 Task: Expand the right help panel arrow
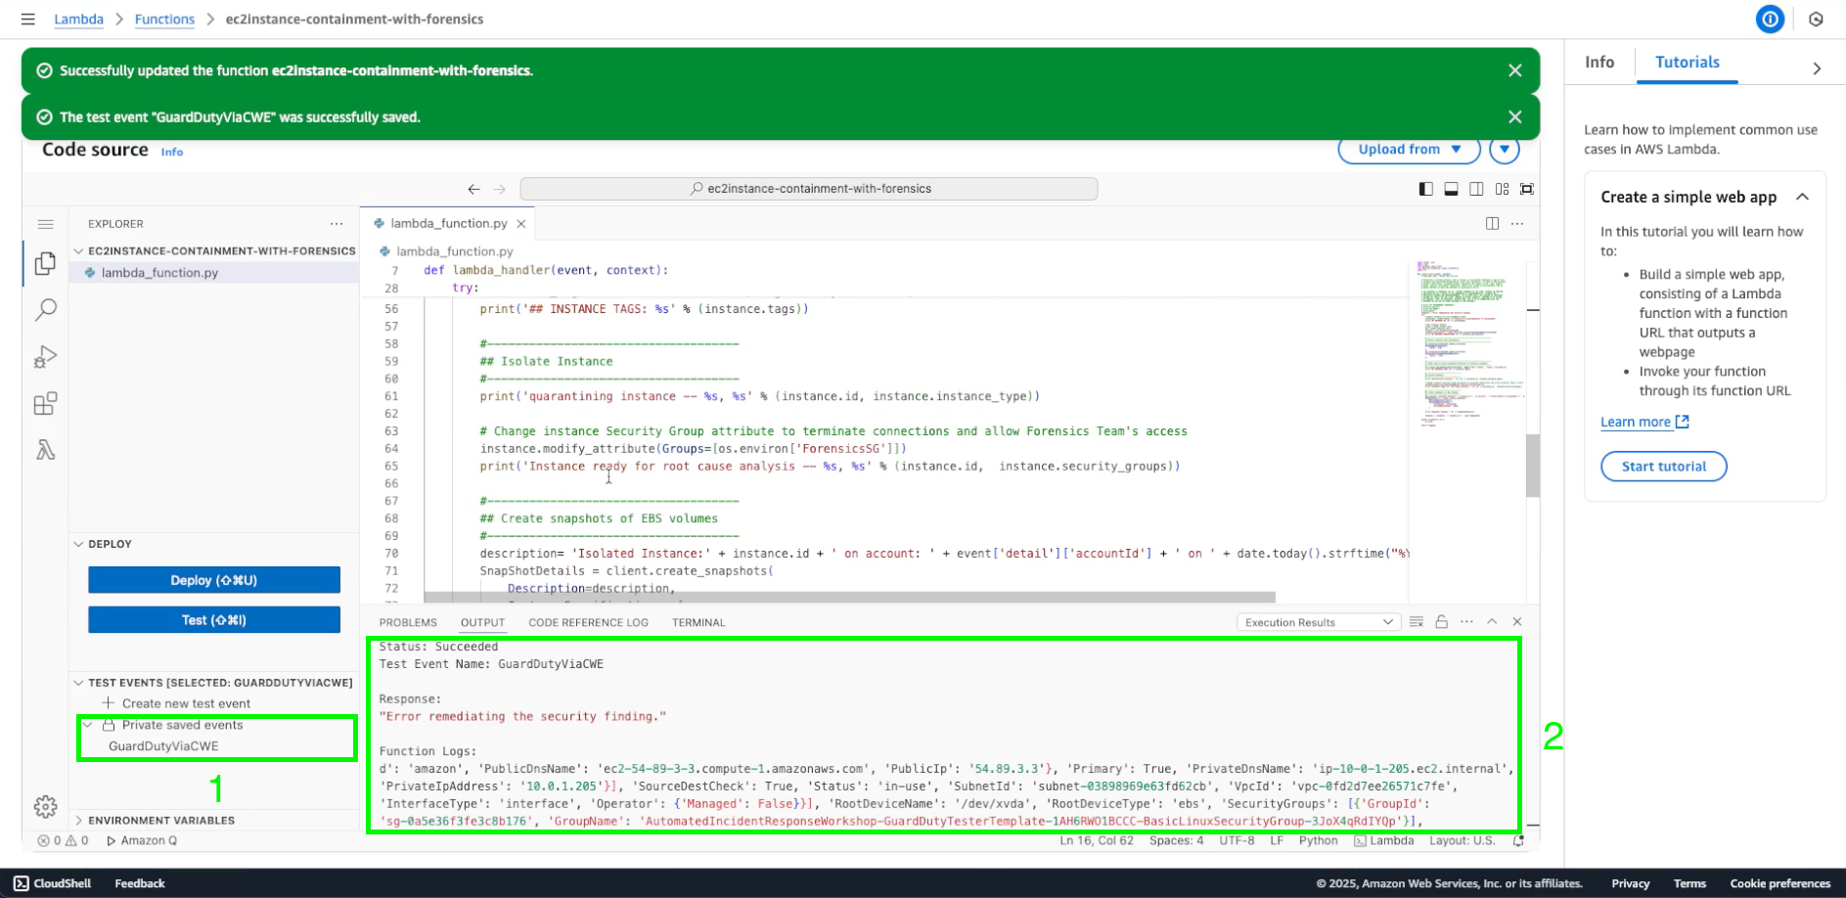pyautogui.click(x=1817, y=68)
